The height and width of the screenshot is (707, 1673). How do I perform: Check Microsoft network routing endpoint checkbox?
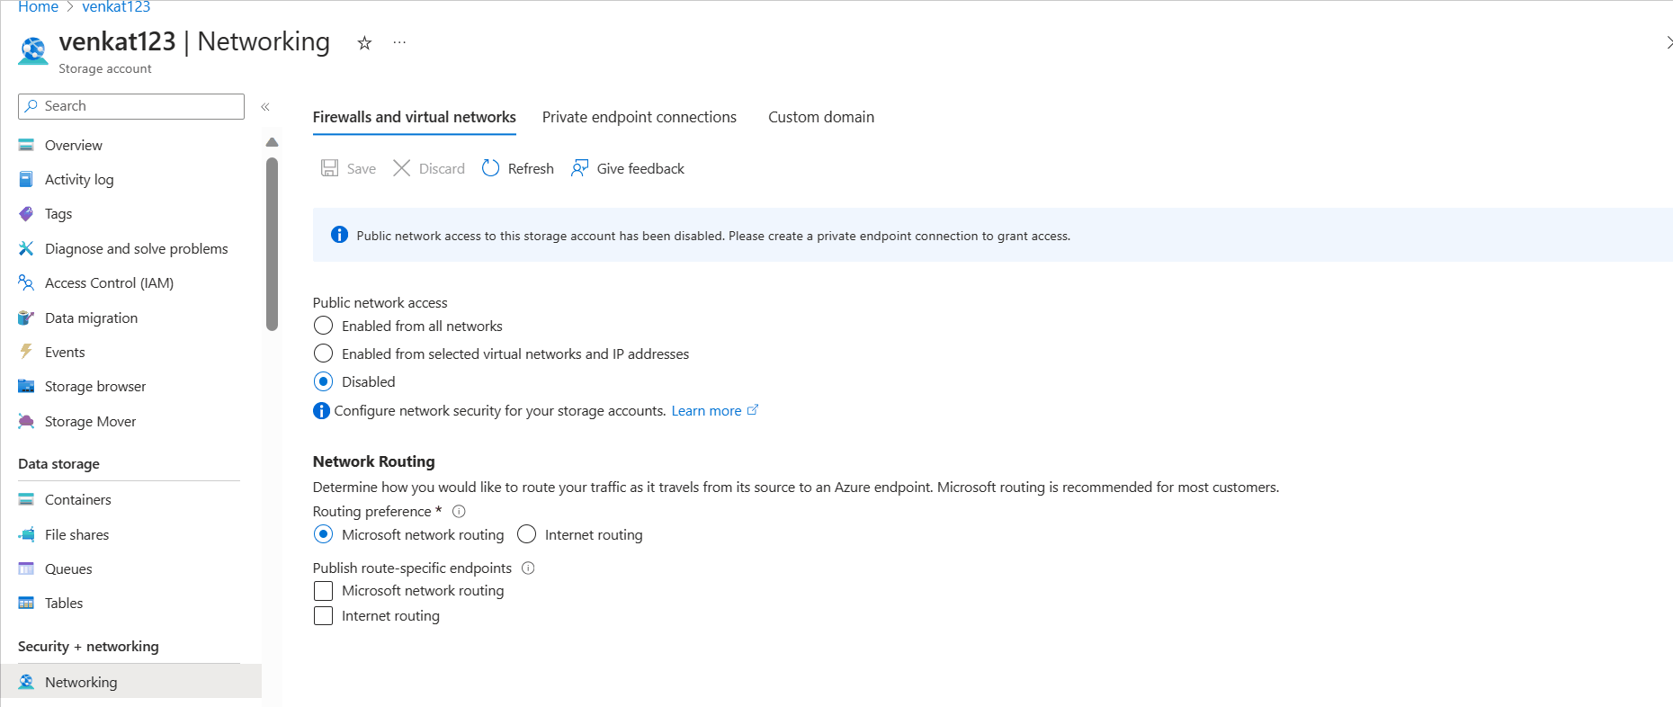[x=323, y=591]
